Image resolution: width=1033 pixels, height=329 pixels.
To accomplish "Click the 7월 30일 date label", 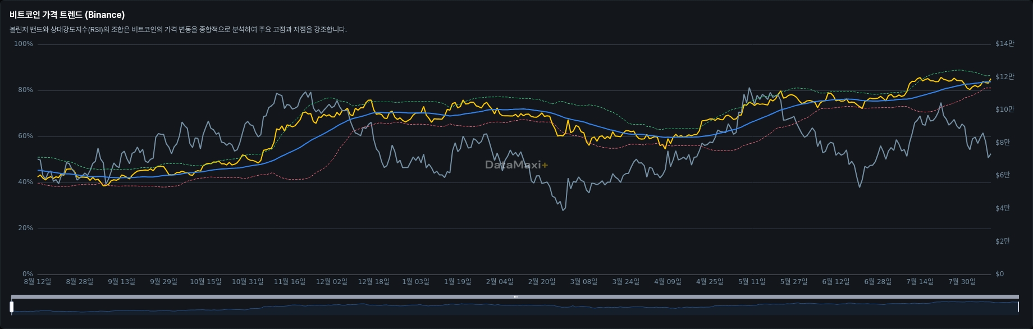I will [962, 282].
